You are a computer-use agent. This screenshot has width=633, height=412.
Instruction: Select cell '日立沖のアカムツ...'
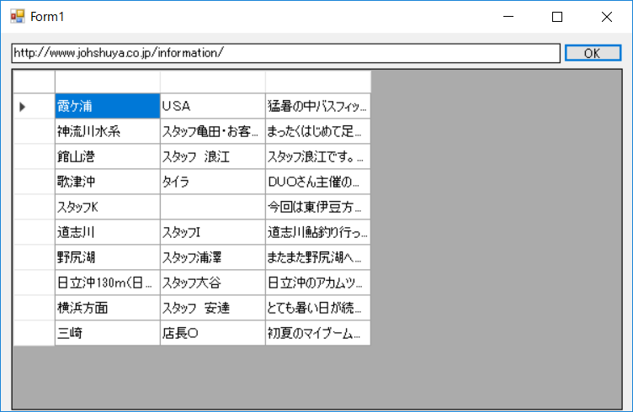(318, 283)
